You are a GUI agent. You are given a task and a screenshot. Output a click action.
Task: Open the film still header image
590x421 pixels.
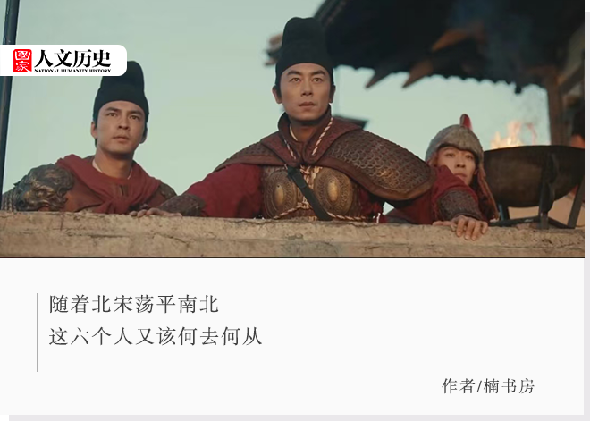coord(292,129)
